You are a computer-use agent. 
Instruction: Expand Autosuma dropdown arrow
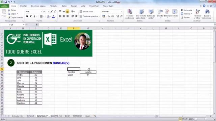[193, 10]
